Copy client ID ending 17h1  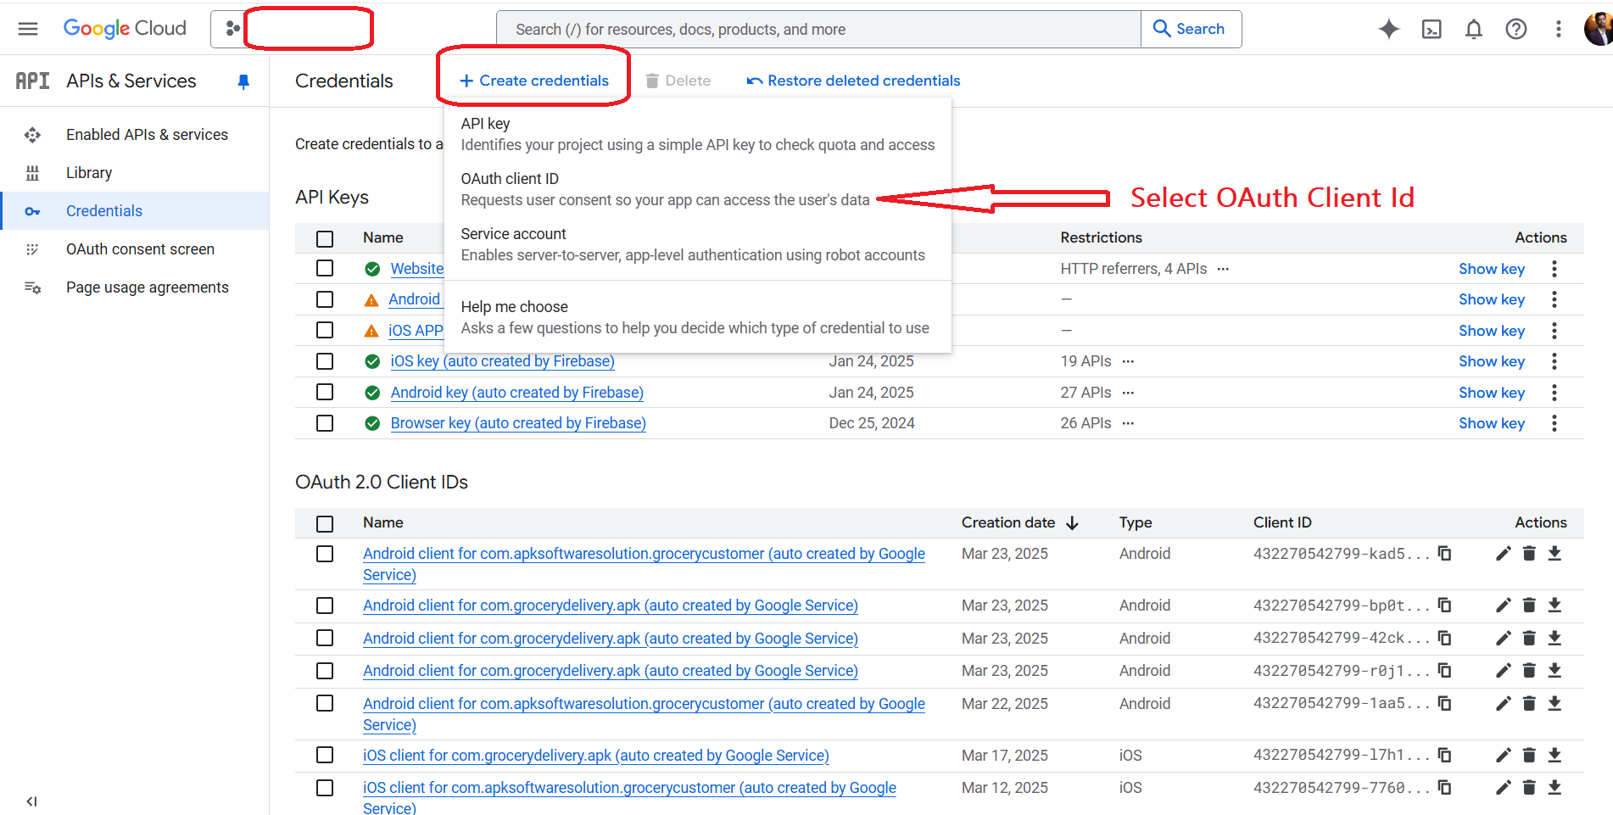click(x=1445, y=756)
